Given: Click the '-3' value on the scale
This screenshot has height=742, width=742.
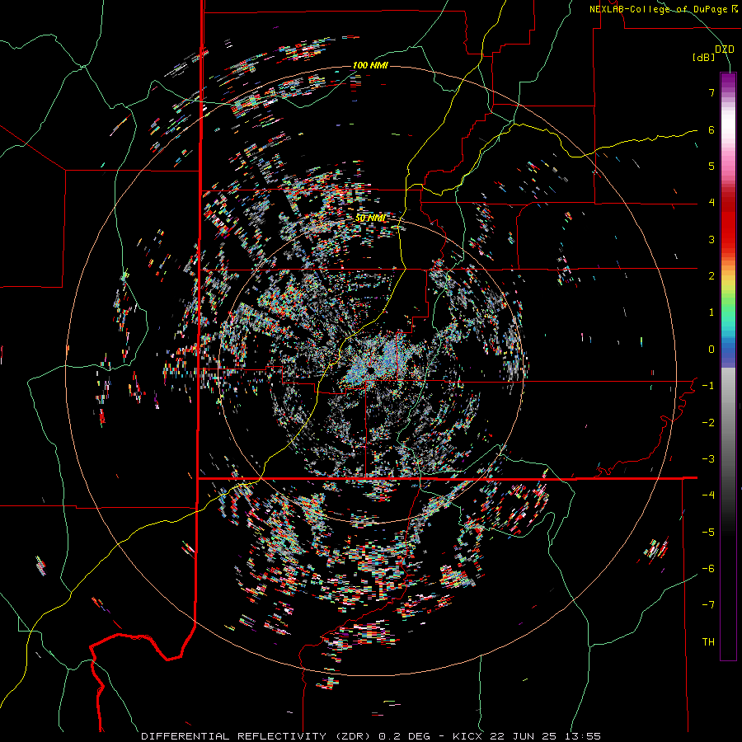Looking at the screenshot, I should (x=708, y=459).
